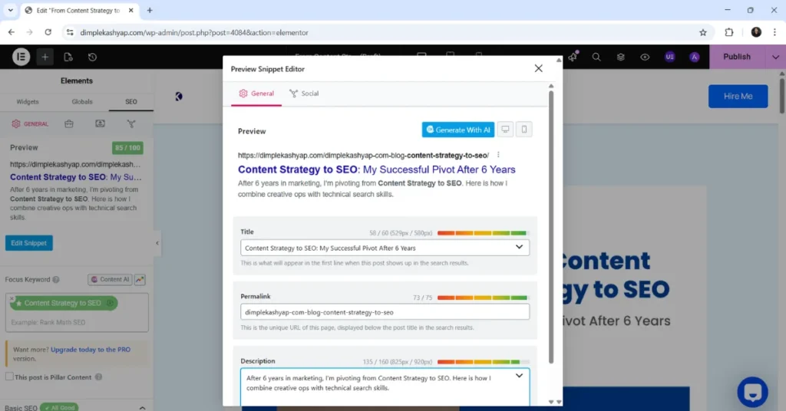Open the Globals tab
Image resolution: width=786 pixels, height=411 pixels.
tap(81, 102)
